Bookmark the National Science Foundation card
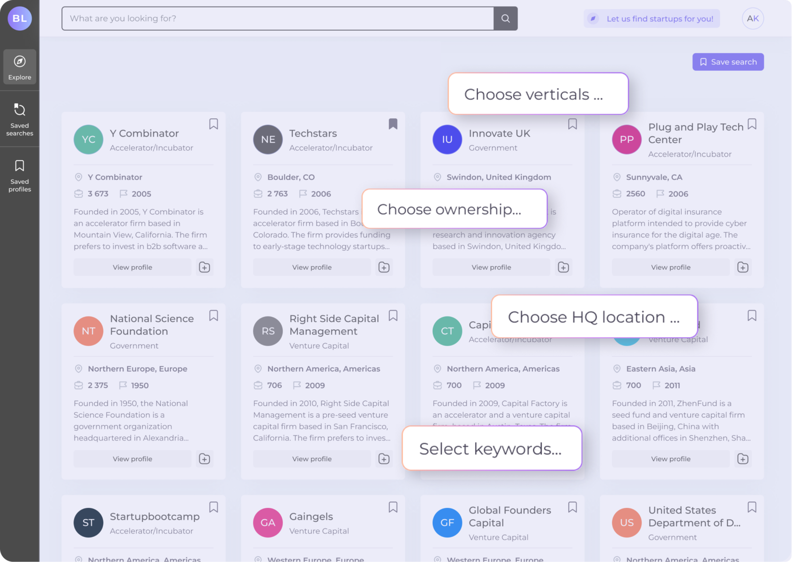This screenshot has width=792, height=562. (214, 316)
